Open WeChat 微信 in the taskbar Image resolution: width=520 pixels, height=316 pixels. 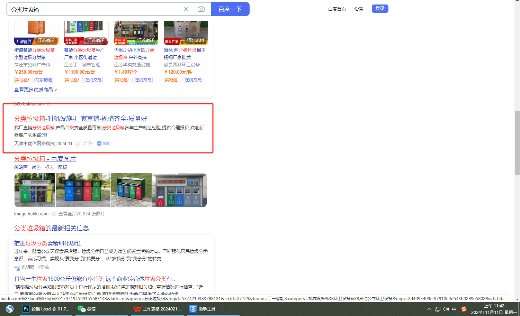click(x=87, y=309)
